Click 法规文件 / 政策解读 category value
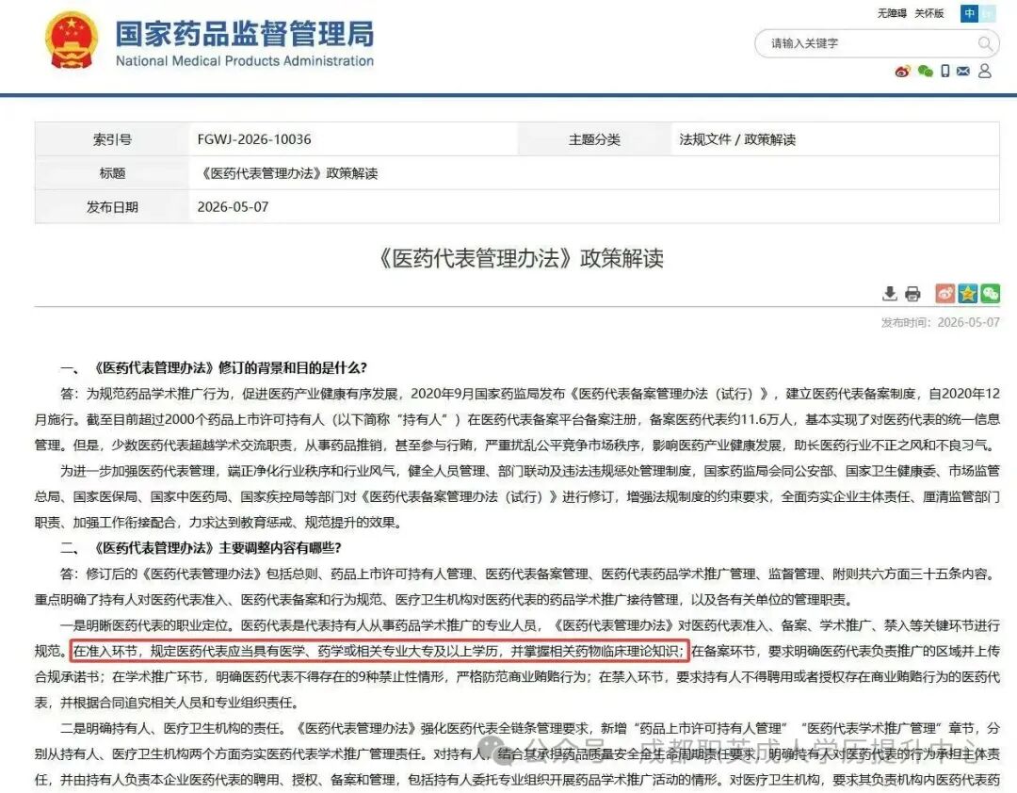1017x793 pixels. [x=737, y=139]
